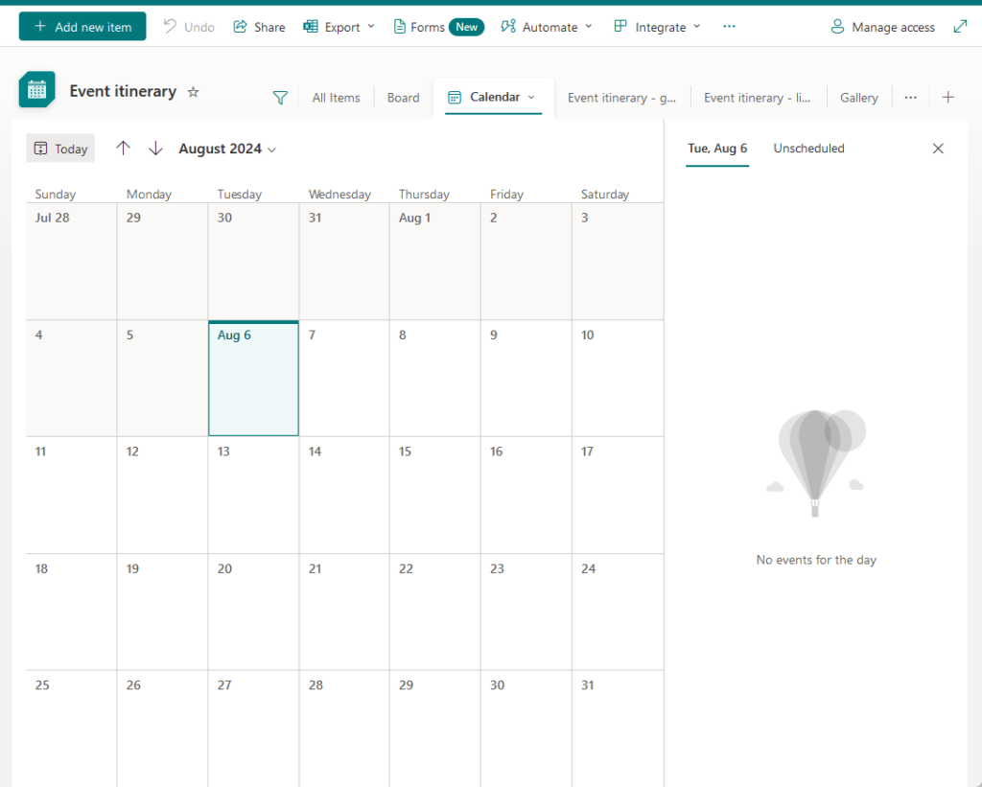982x787 pixels.
Task: Open the filter pane icon
Action: pyautogui.click(x=280, y=98)
